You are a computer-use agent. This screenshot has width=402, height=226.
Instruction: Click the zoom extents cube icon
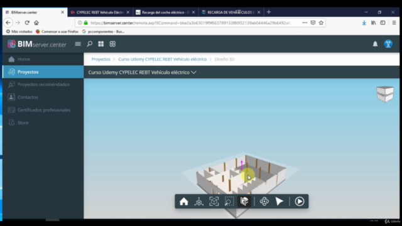click(214, 202)
